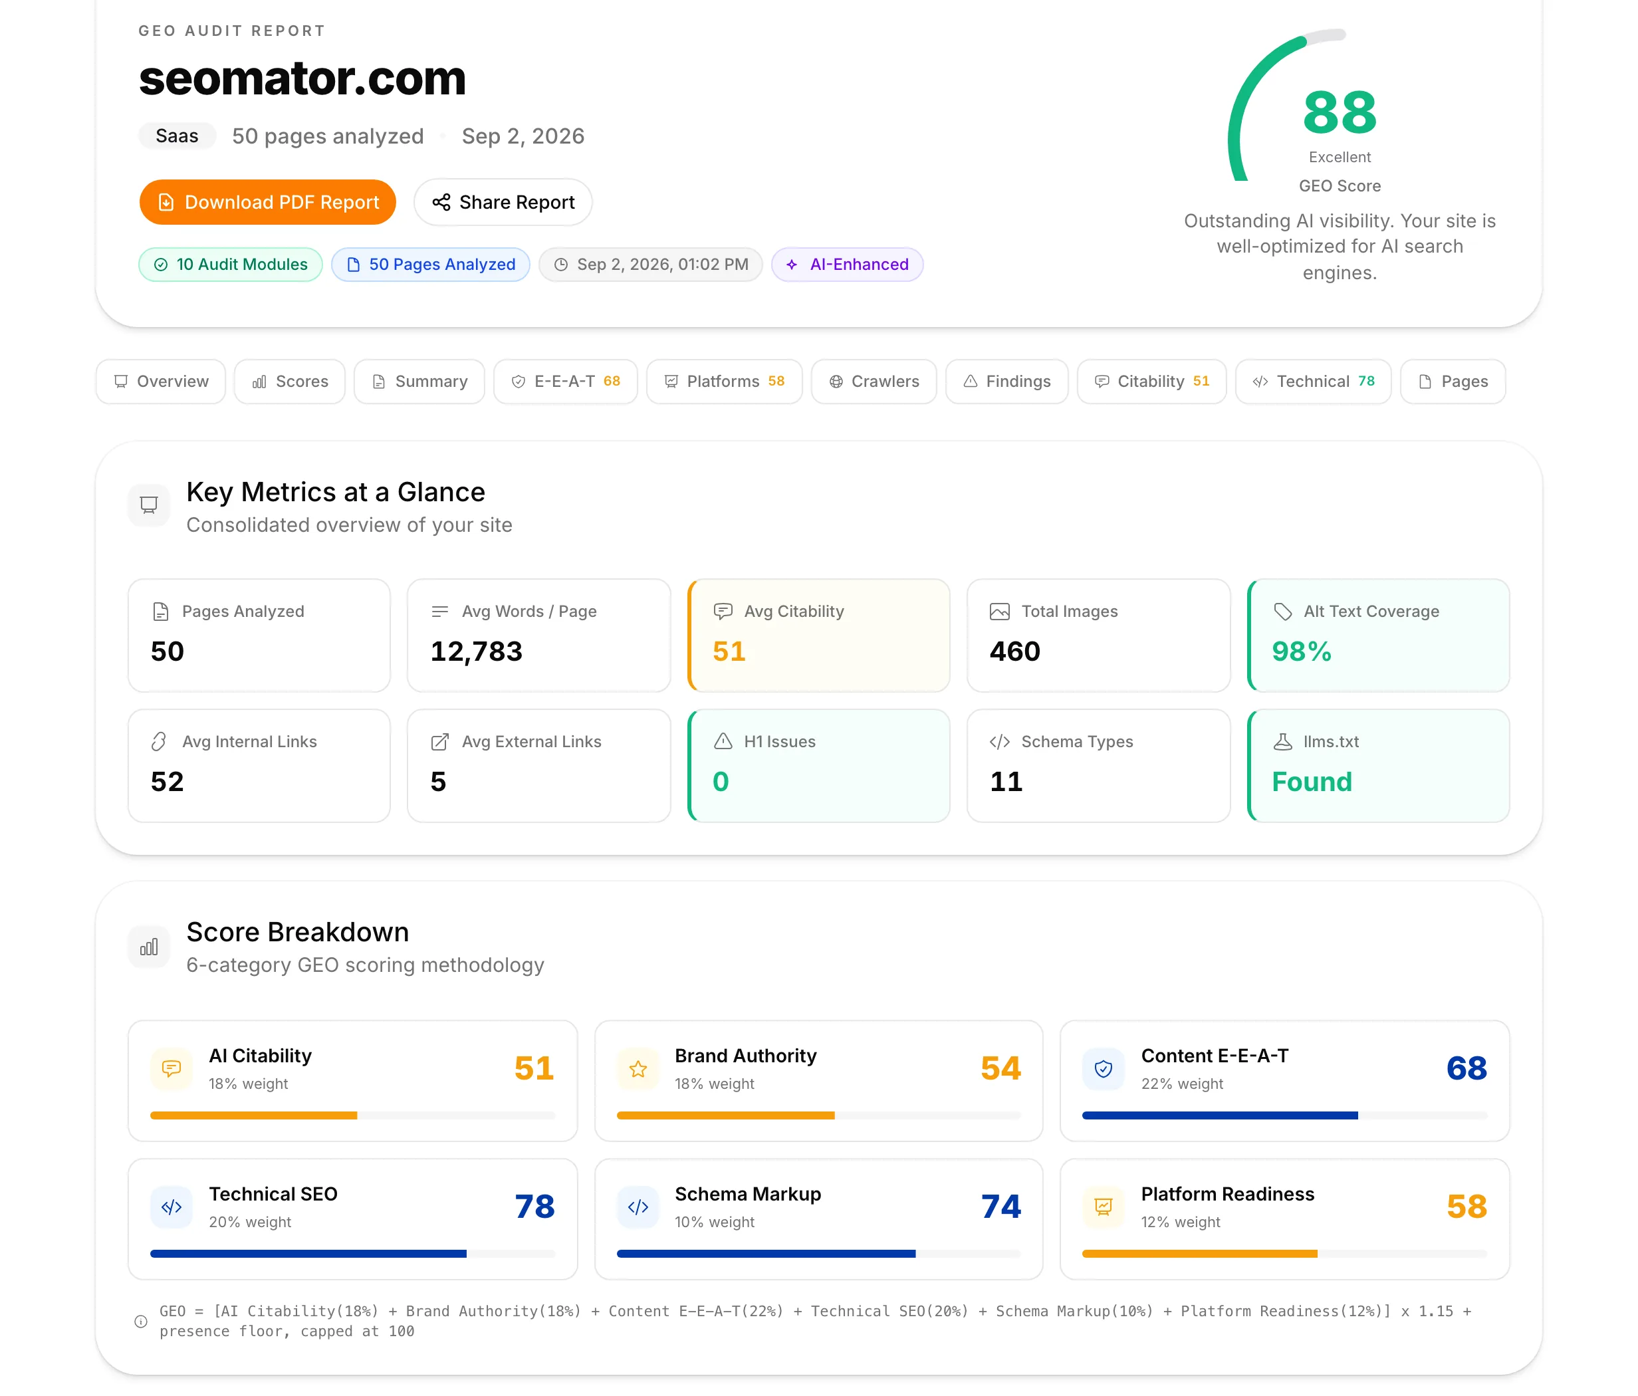Click the Technical SEO code icon

[x=172, y=1207]
